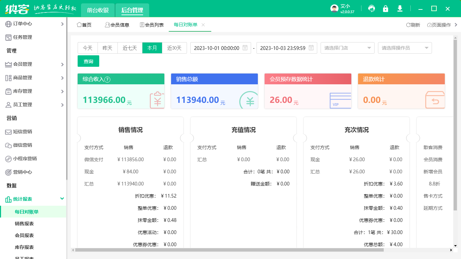The image size is (461, 259).
Task: Open the 请选择门店 dropdown
Action: tap(347, 48)
